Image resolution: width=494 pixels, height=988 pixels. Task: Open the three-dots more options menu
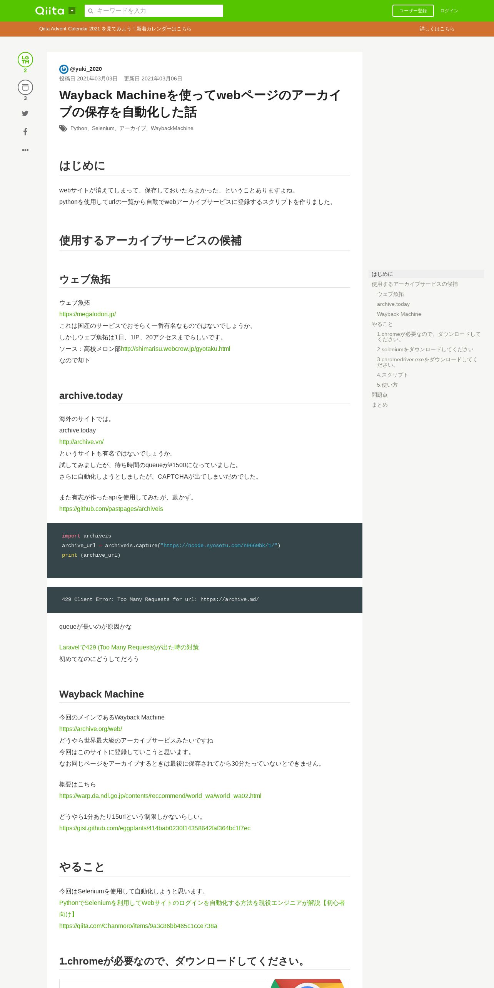pos(25,150)
